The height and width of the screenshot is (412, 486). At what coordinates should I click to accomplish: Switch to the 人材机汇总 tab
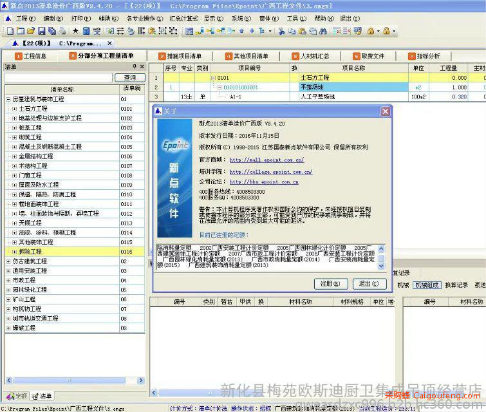310,56
